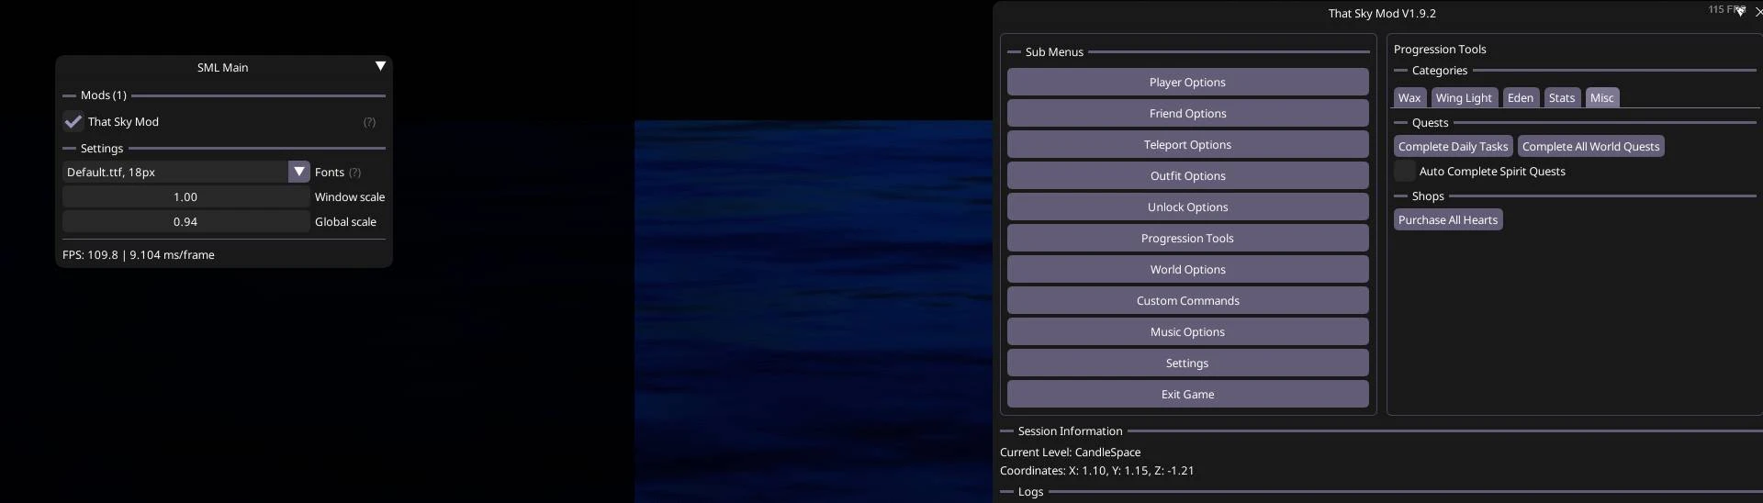Open Friend Options sub menu
This screenshot has height=503, width=1763.
coord(1187,113)
